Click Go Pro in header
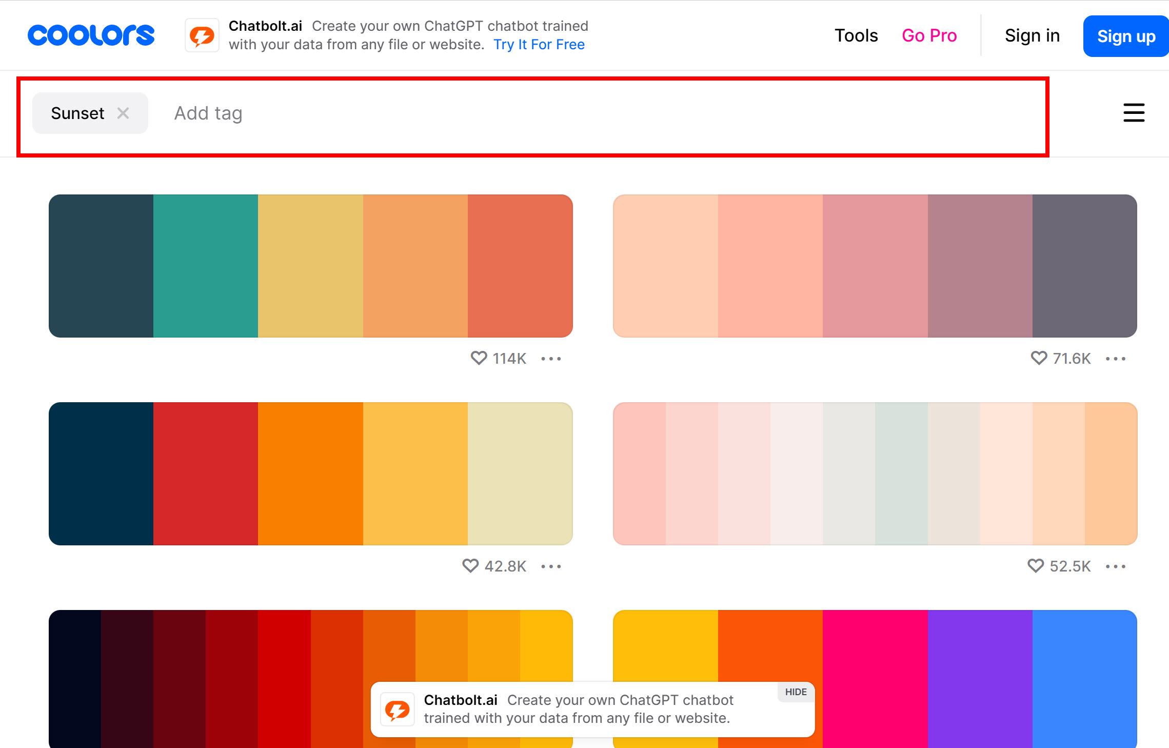This screenshot has width=1169, height=748. point(929,35)
